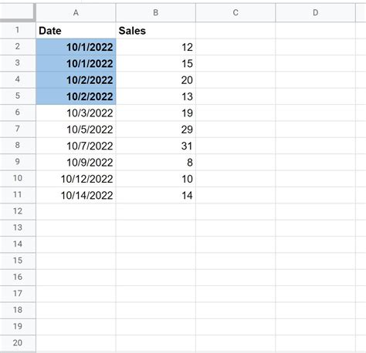Click empty cell C1
This screenshot has width=366, height=353.
[236, 31]
